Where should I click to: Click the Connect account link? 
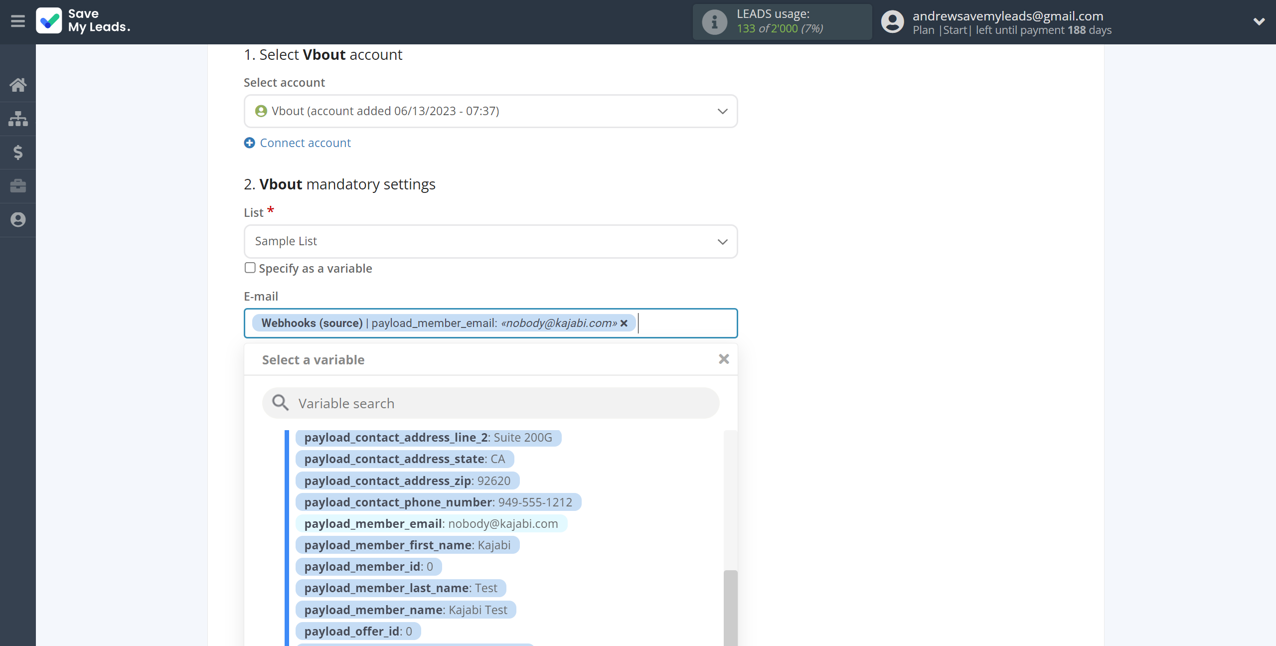coord(305,143)
